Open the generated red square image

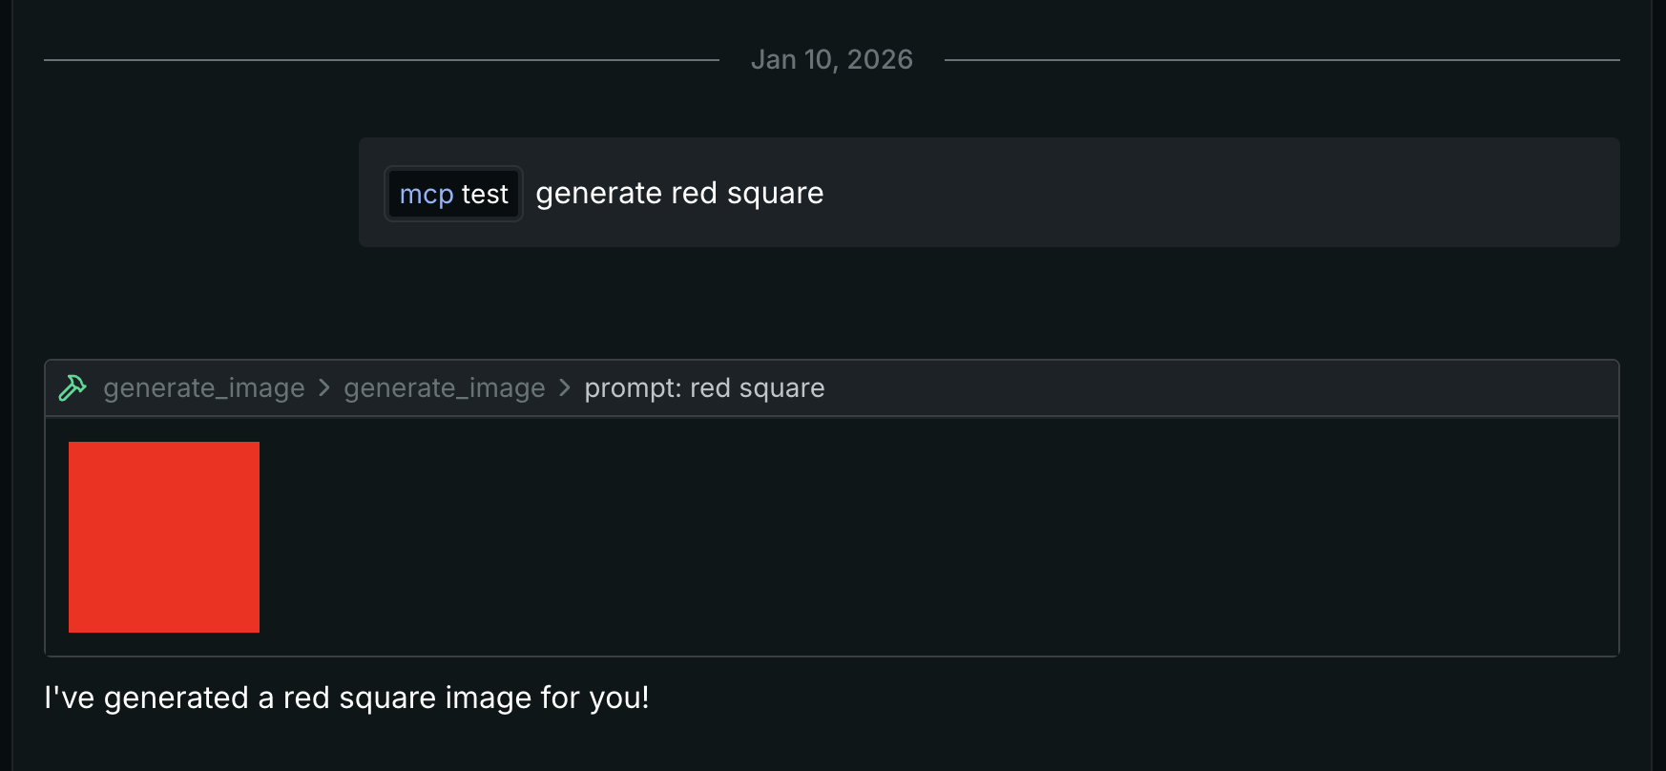coord(164,537)
